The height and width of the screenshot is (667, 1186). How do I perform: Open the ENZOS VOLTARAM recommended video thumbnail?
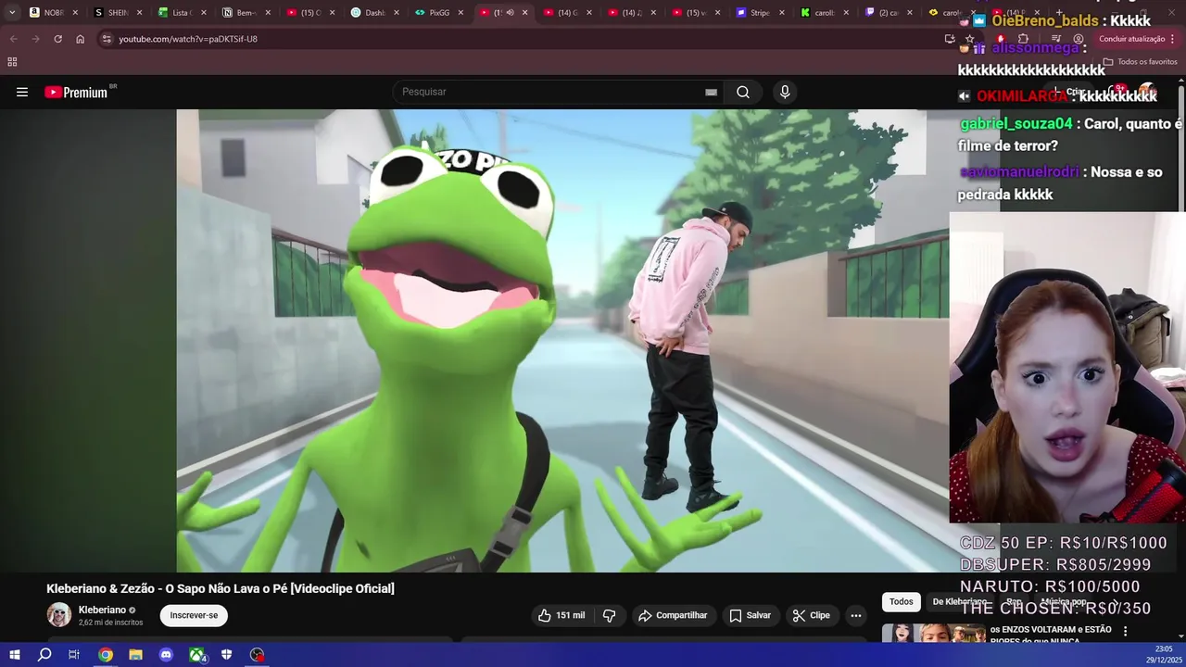coord(934,635)
